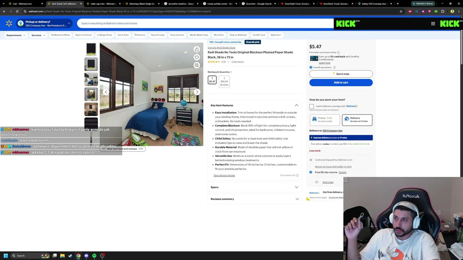Screen dimensions: 463x260
Task: Click the Add to cart button
Action: [341, 82]
